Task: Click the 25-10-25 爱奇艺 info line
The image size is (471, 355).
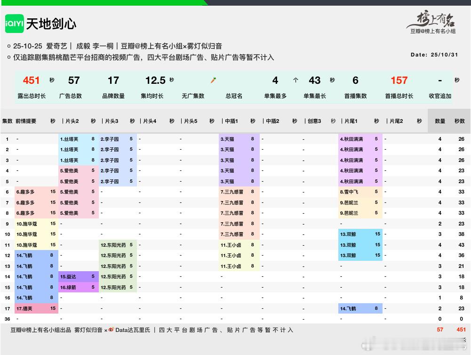Action: (x=117, y=46)
